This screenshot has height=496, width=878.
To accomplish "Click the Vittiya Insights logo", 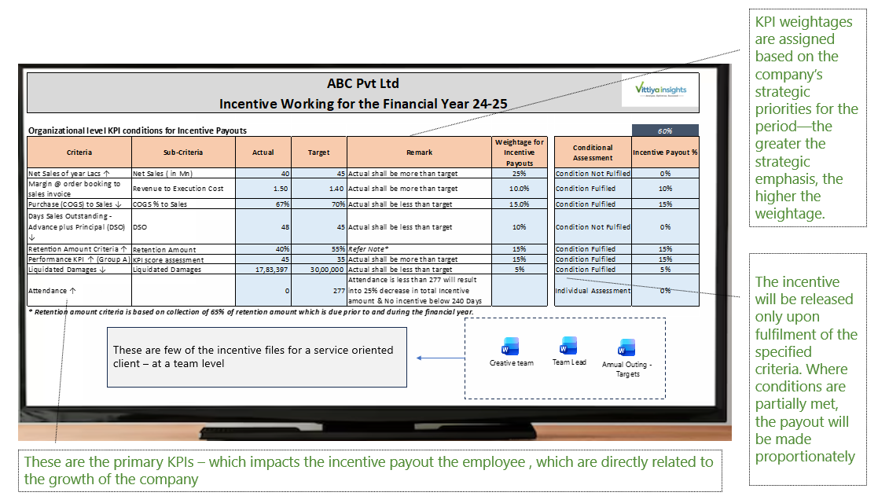I will pos(660,90).
